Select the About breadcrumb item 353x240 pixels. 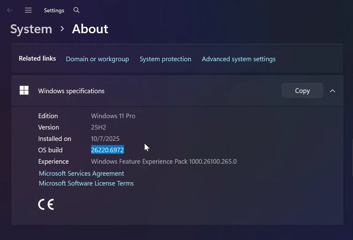point(90,29)
